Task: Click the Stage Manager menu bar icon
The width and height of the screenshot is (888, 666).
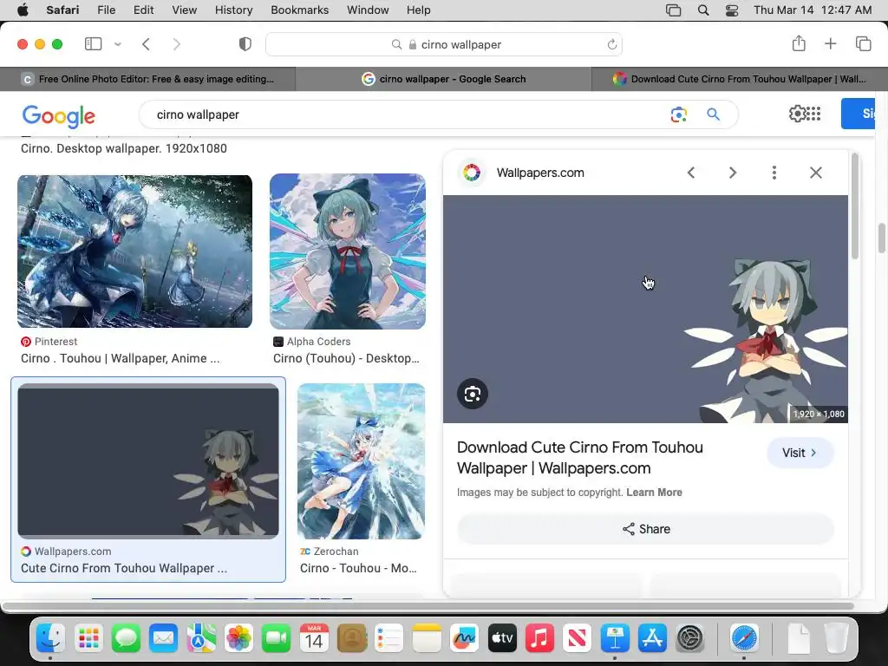Action: pyautogui.click(x=673, y=10)
